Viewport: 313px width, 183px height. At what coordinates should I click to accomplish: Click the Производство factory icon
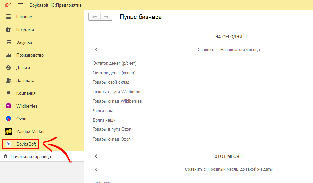tap(9, 55)
